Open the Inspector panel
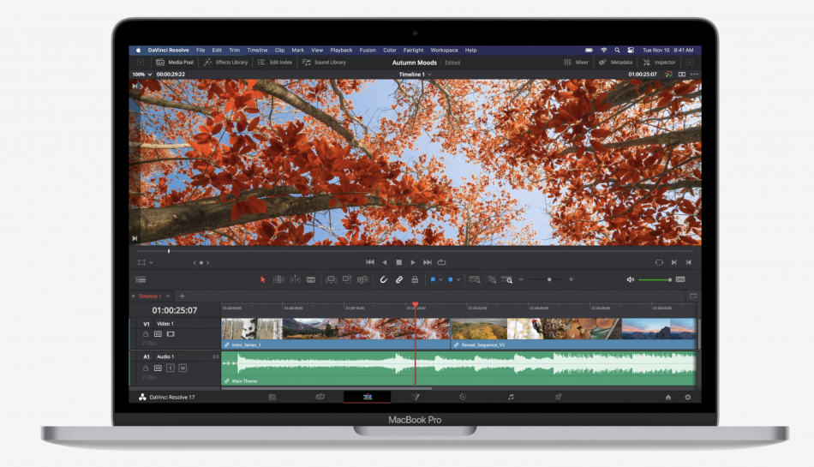The height and width of the screenshot is (467, 814). point(659,63)
